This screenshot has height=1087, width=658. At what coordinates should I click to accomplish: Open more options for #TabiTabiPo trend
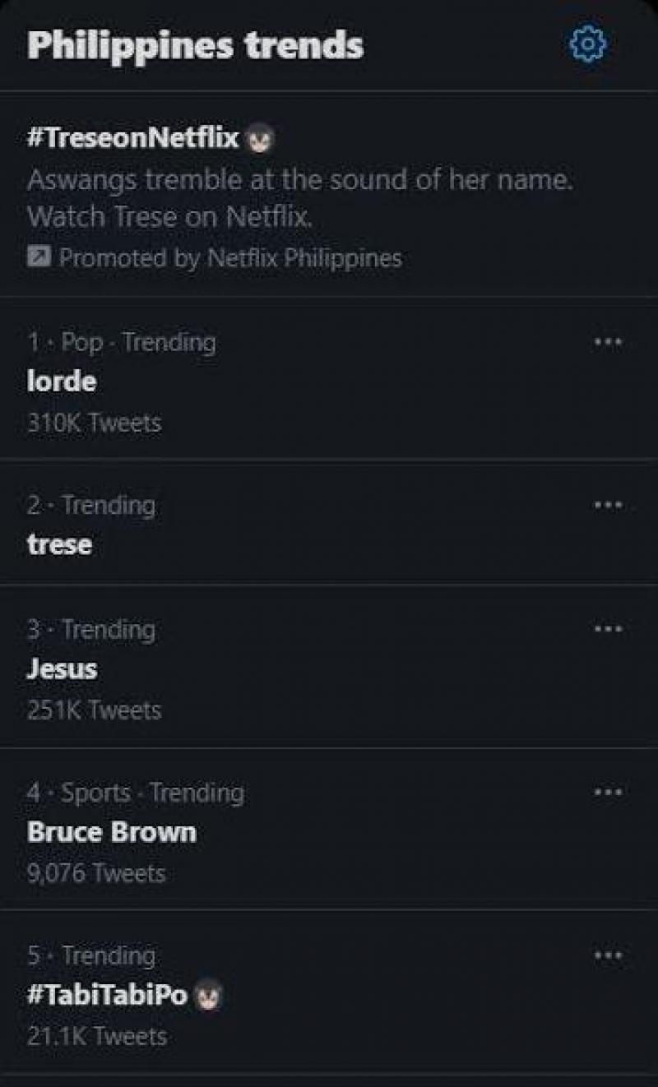[608, 955]
